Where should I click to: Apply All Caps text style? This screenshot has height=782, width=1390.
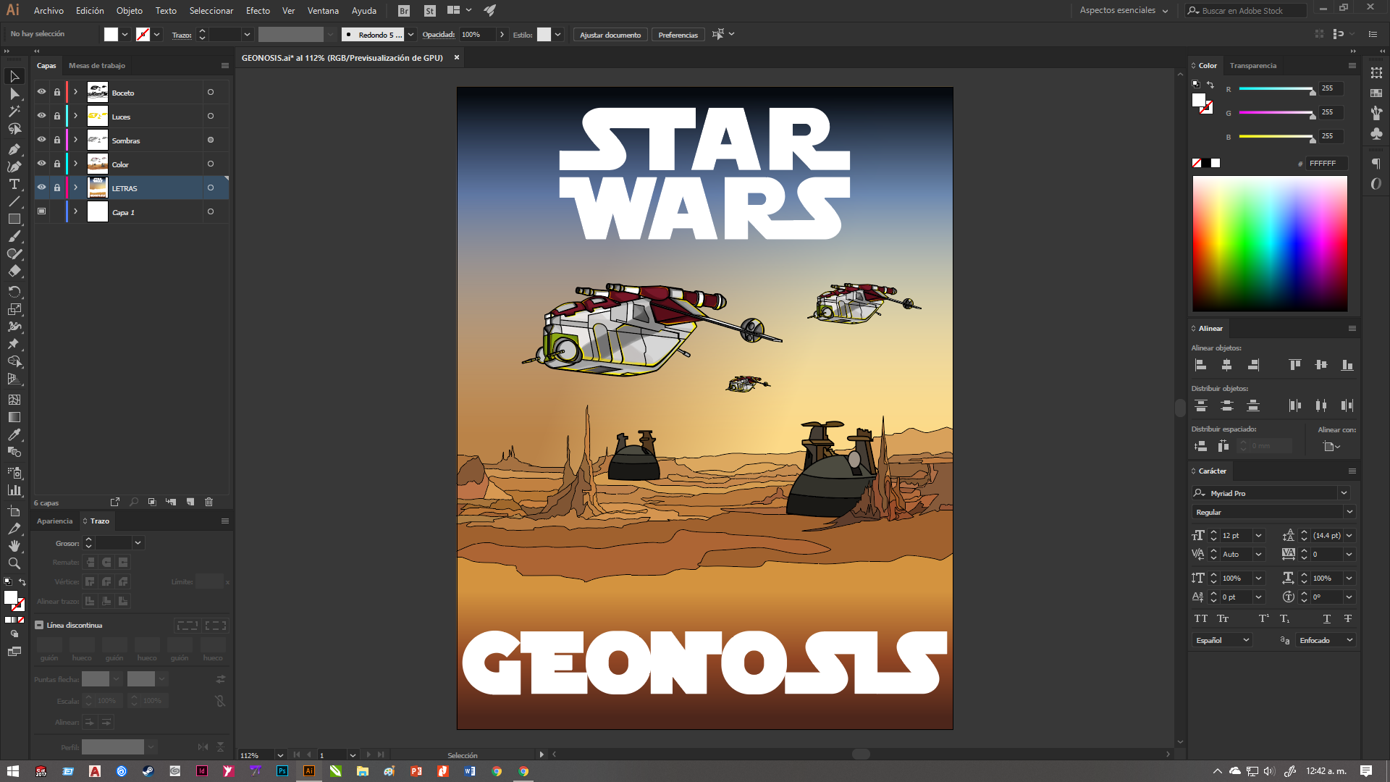click(x=1200, y=618)
